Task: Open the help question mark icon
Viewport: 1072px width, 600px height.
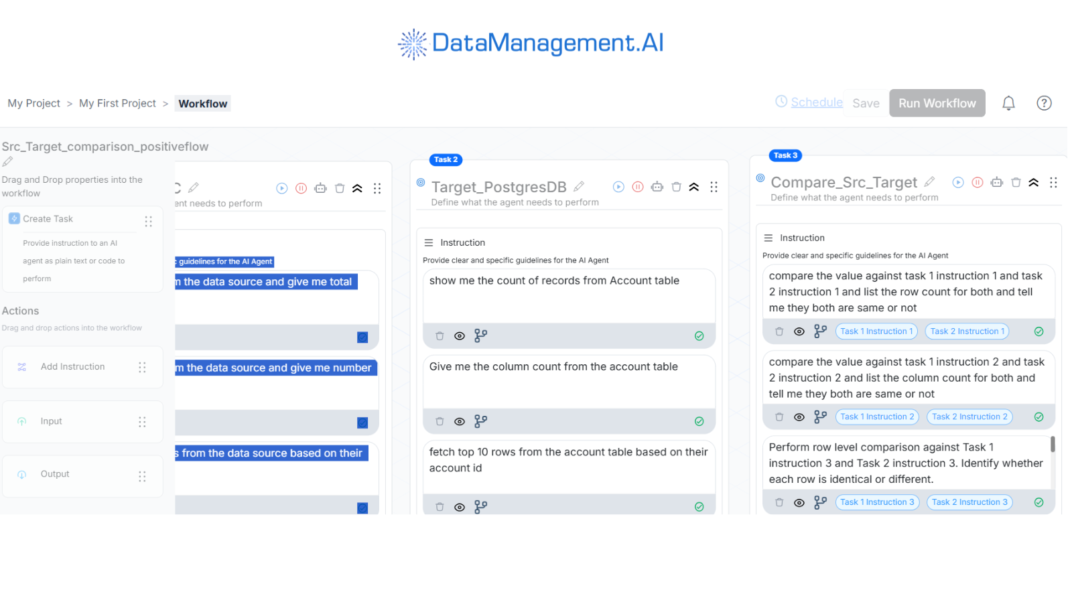Action: pyautogui.click(x=1044, y=103)
